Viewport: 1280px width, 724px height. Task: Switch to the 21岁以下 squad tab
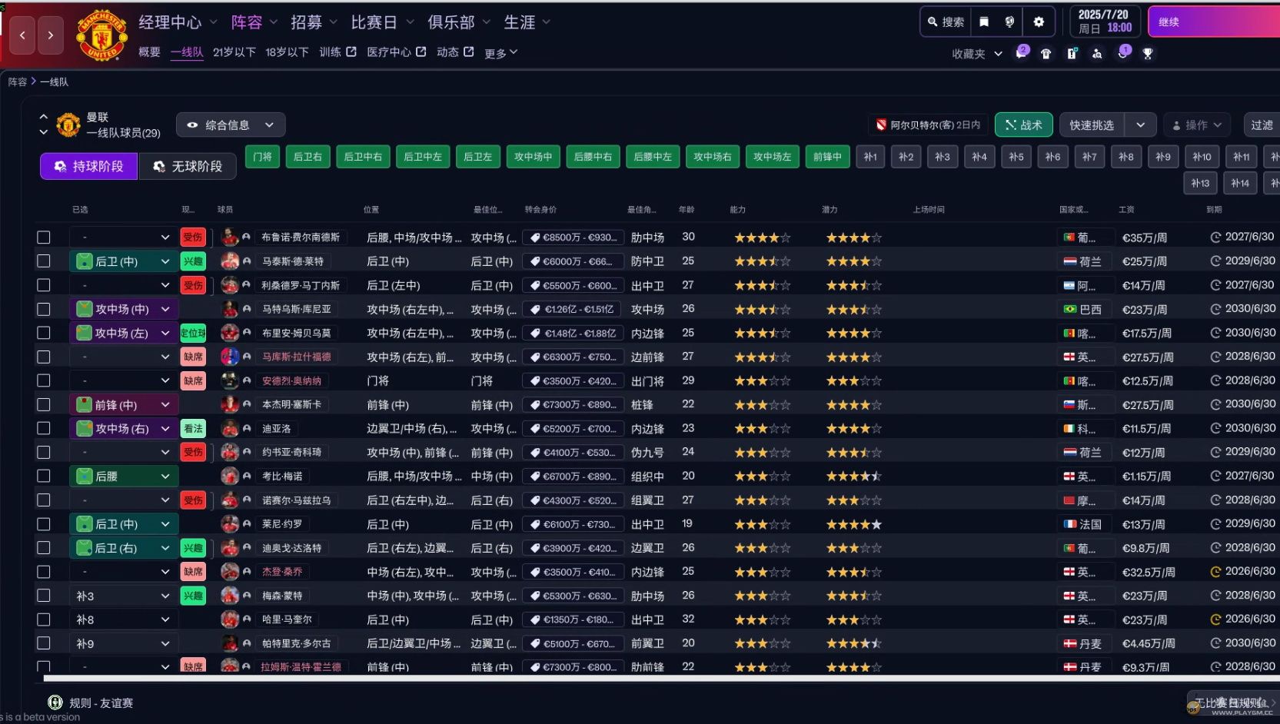coord(234,52)
